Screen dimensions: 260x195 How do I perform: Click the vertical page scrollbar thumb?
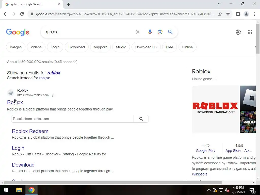258,39
